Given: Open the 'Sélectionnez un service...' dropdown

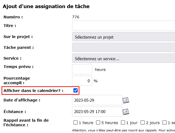Looking at the screenshot, I should 124,58.
